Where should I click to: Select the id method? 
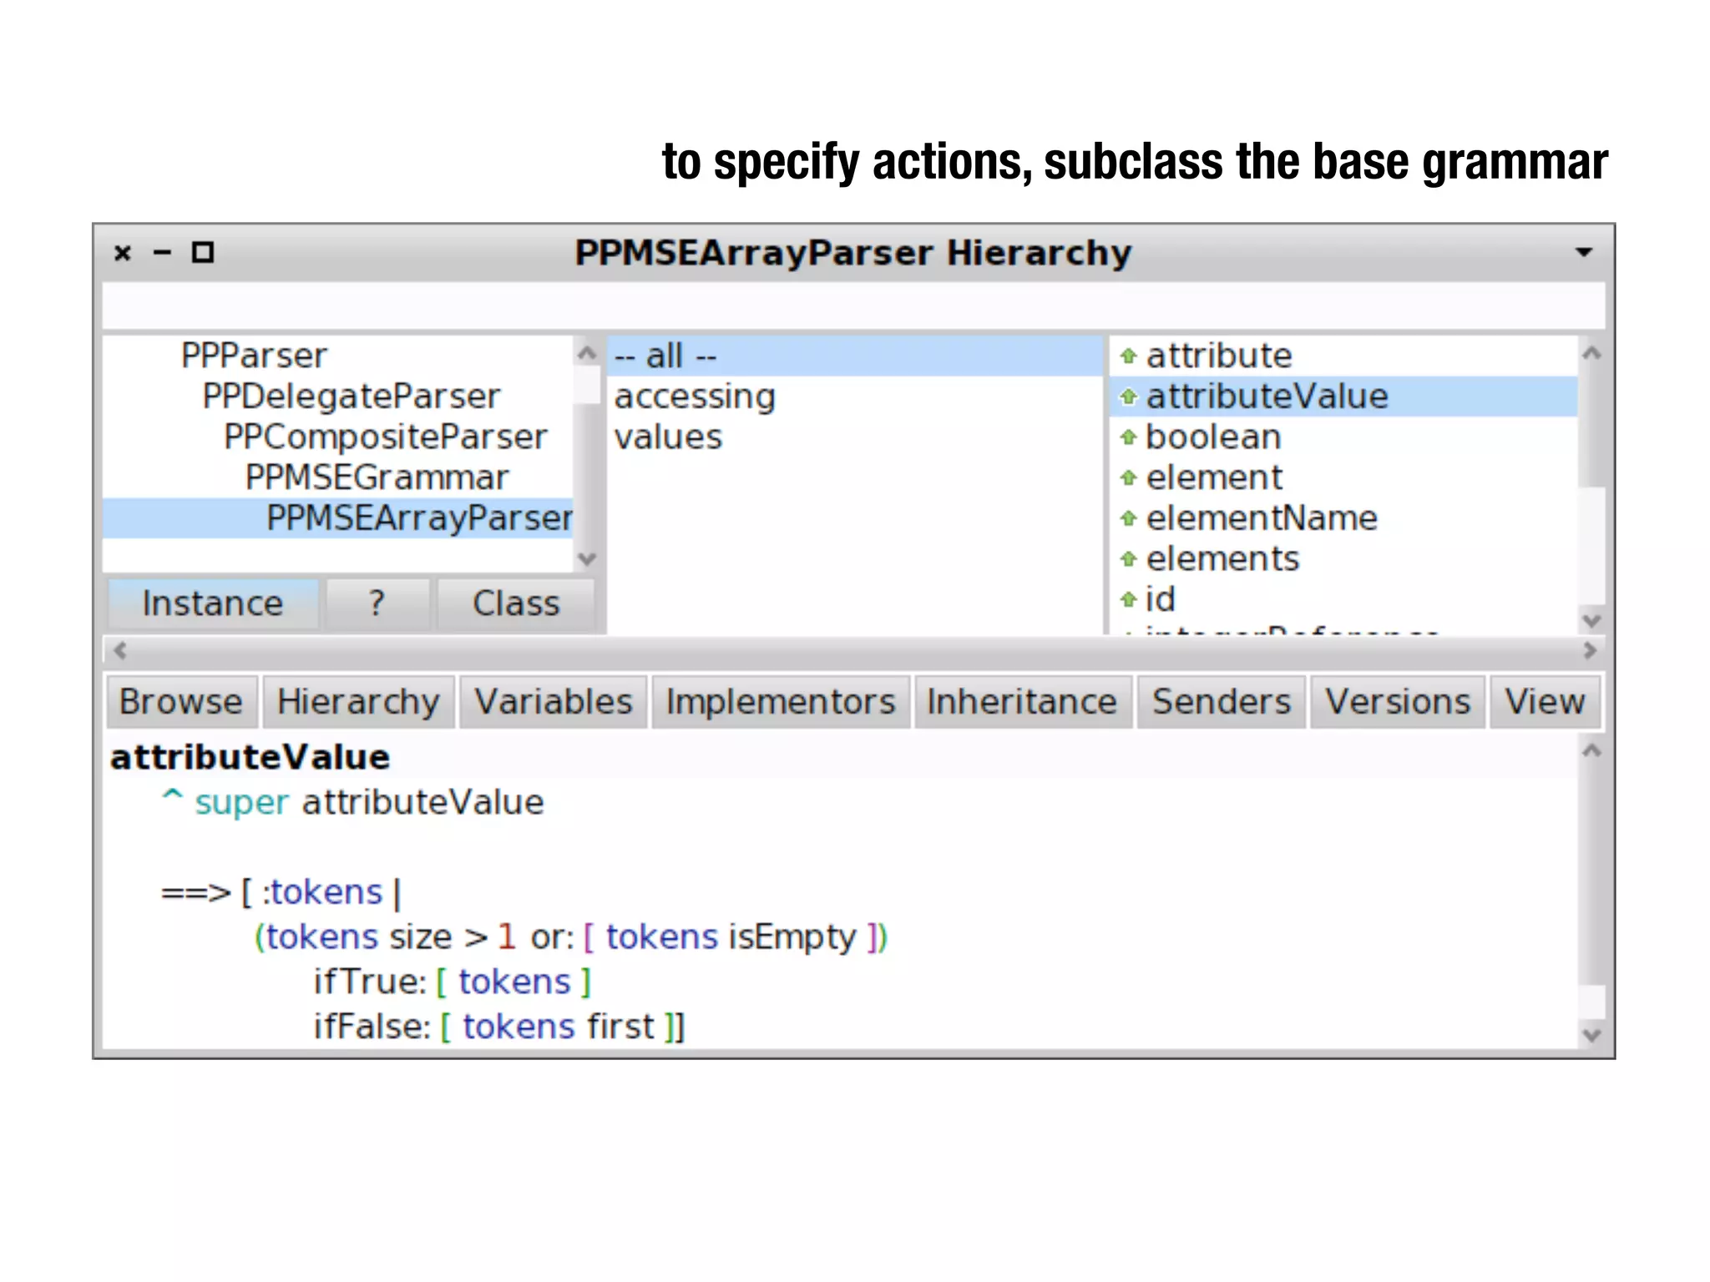tap(1343, 599)
